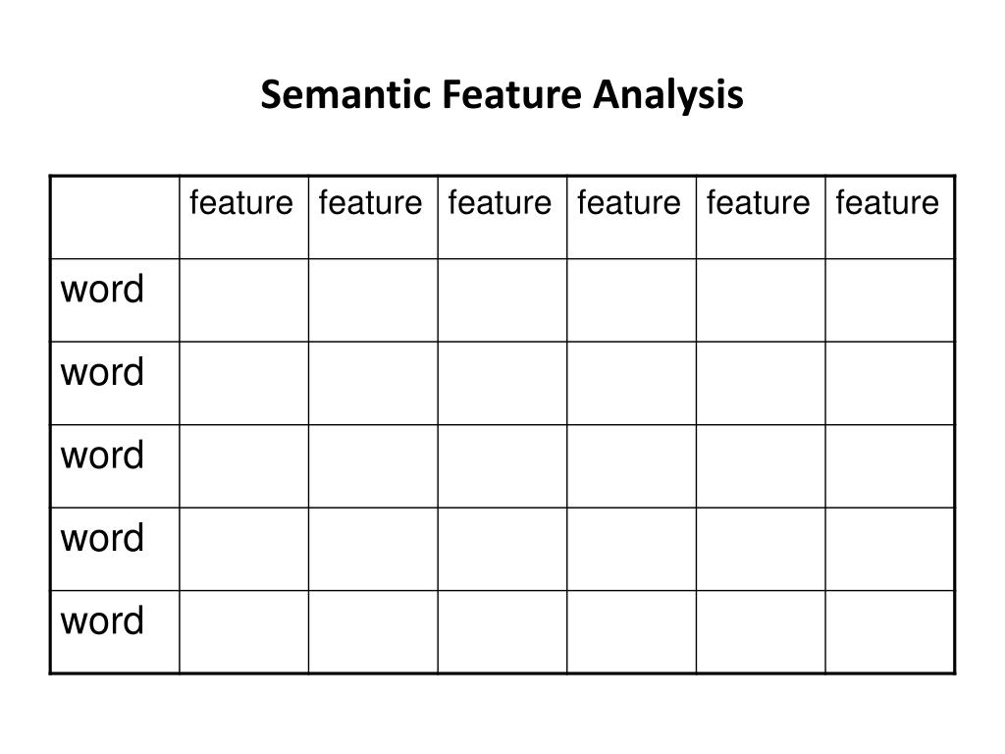Click the first word row label
Viewport: 1005px width, 754px height.
pyautogui.click(x=103, y=290)
